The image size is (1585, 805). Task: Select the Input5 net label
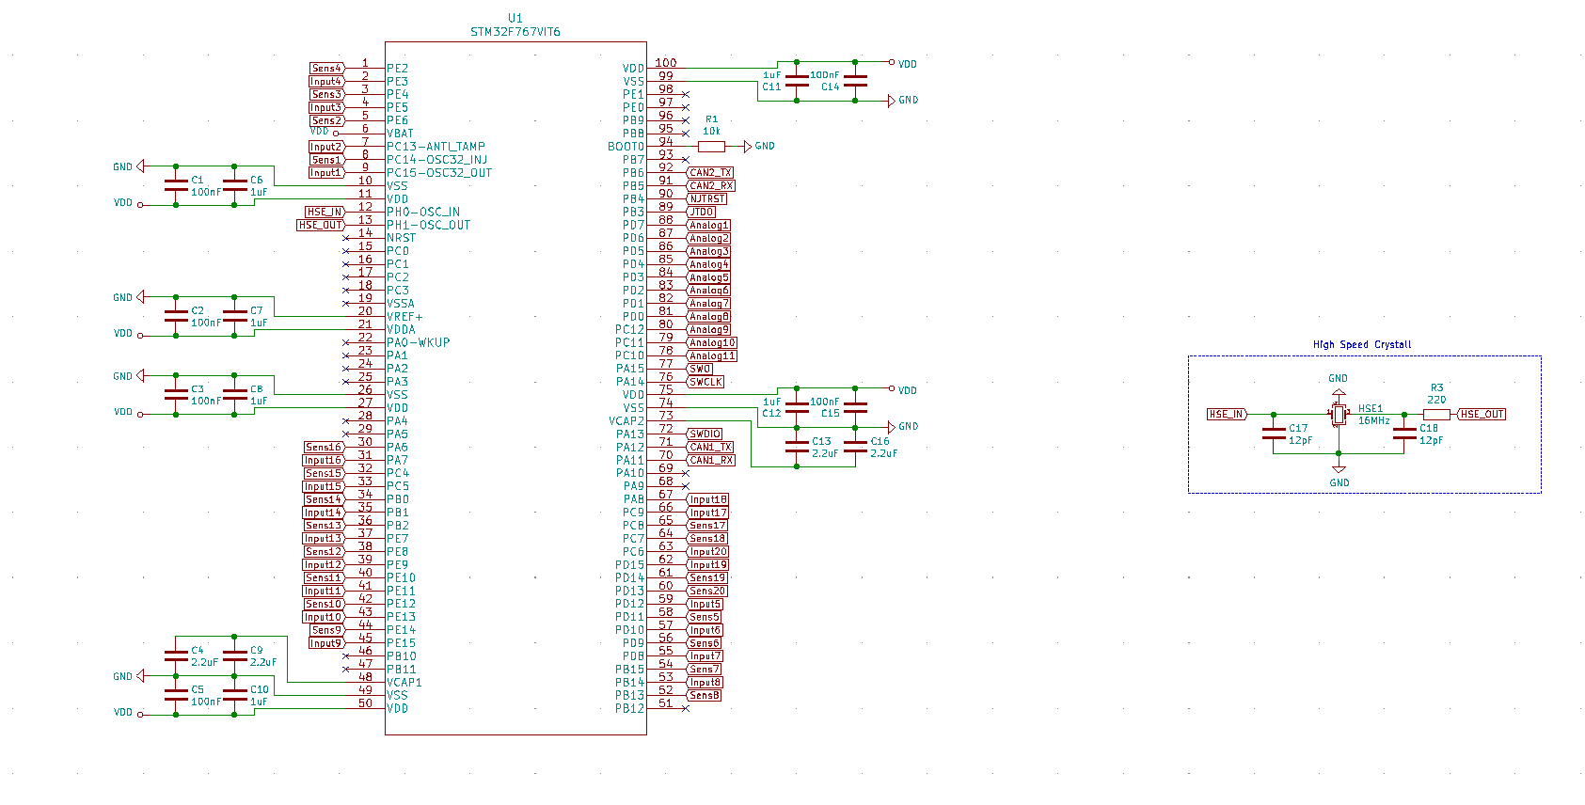coord(705,605)
